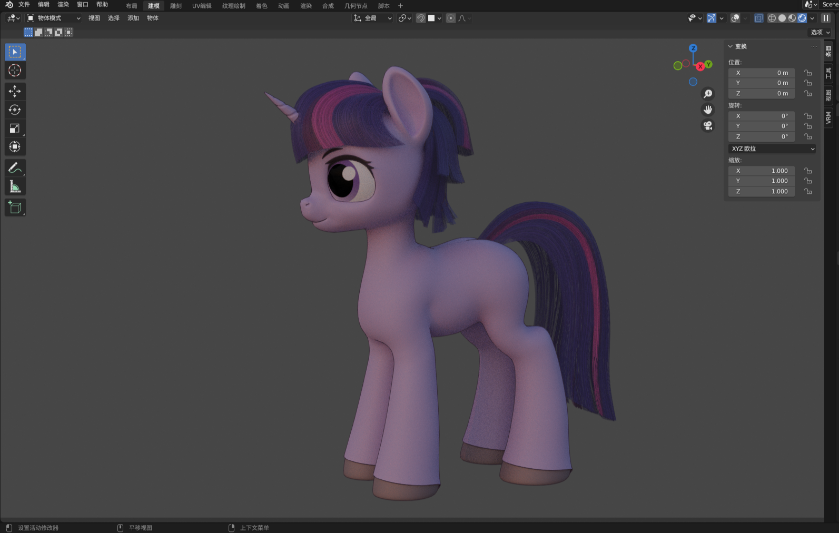The image size is (839, 533).
Task: Toggle lock for location Z
Action: tap(808, 93)
